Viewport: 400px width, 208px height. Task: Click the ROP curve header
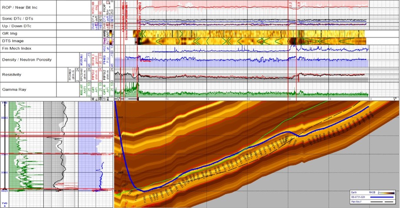pyautogui.click(x=104, y=7)
